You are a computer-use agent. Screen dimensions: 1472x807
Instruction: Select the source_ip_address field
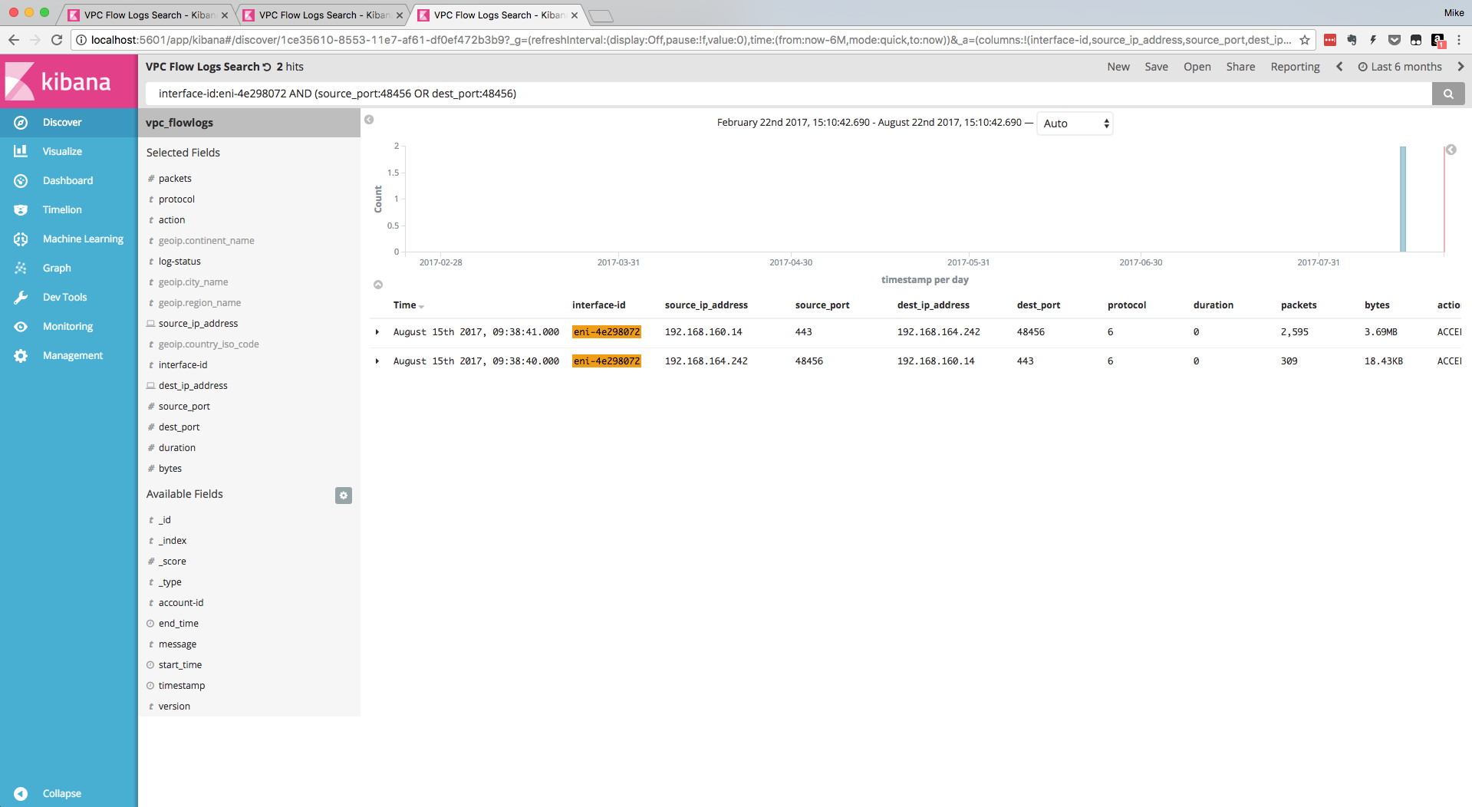click(198, 324)
